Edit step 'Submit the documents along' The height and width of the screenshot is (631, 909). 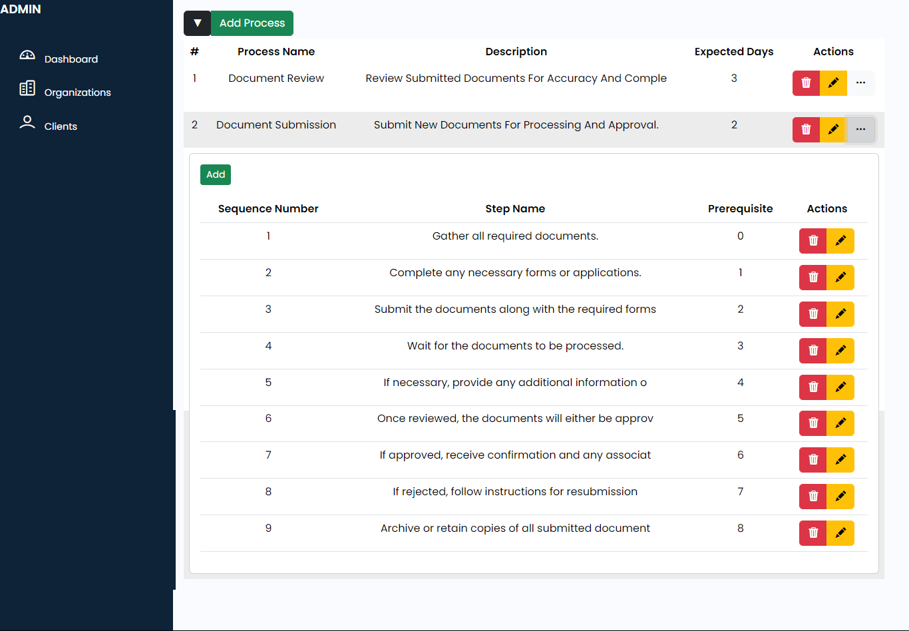(840, 314)
